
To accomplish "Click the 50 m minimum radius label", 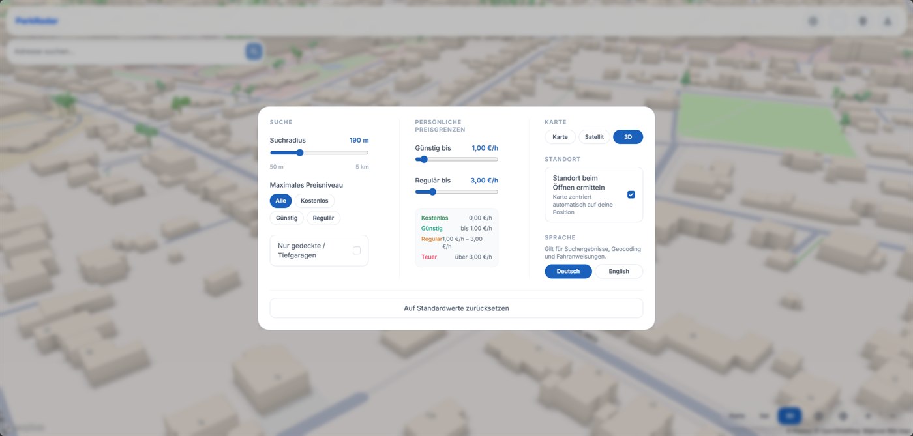I will coord(277,167).
